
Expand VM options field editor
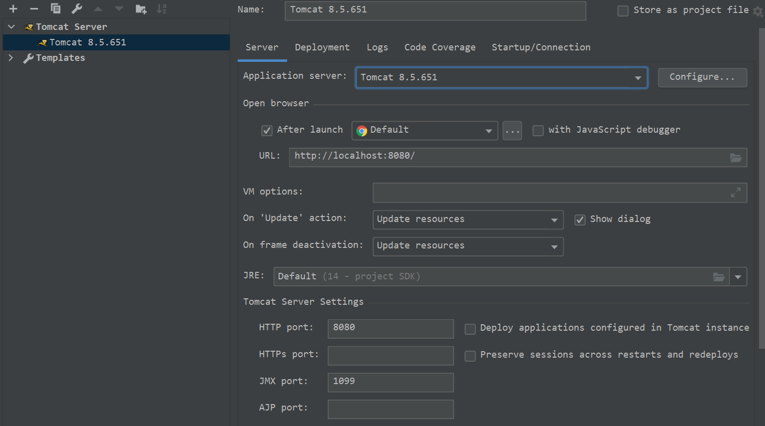point(736,193)
